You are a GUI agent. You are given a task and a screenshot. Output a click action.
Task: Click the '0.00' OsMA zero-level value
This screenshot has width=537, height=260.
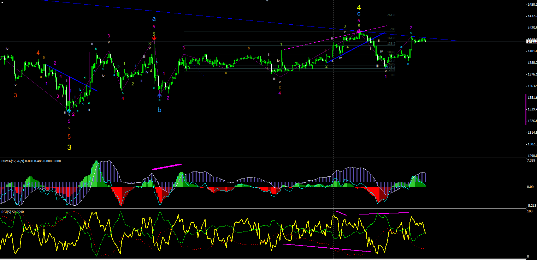pyautogui.click(x=530, y=187)
